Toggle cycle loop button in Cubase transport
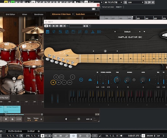The height and width of the screenshot is (138, 167). [x=66, y=136]
